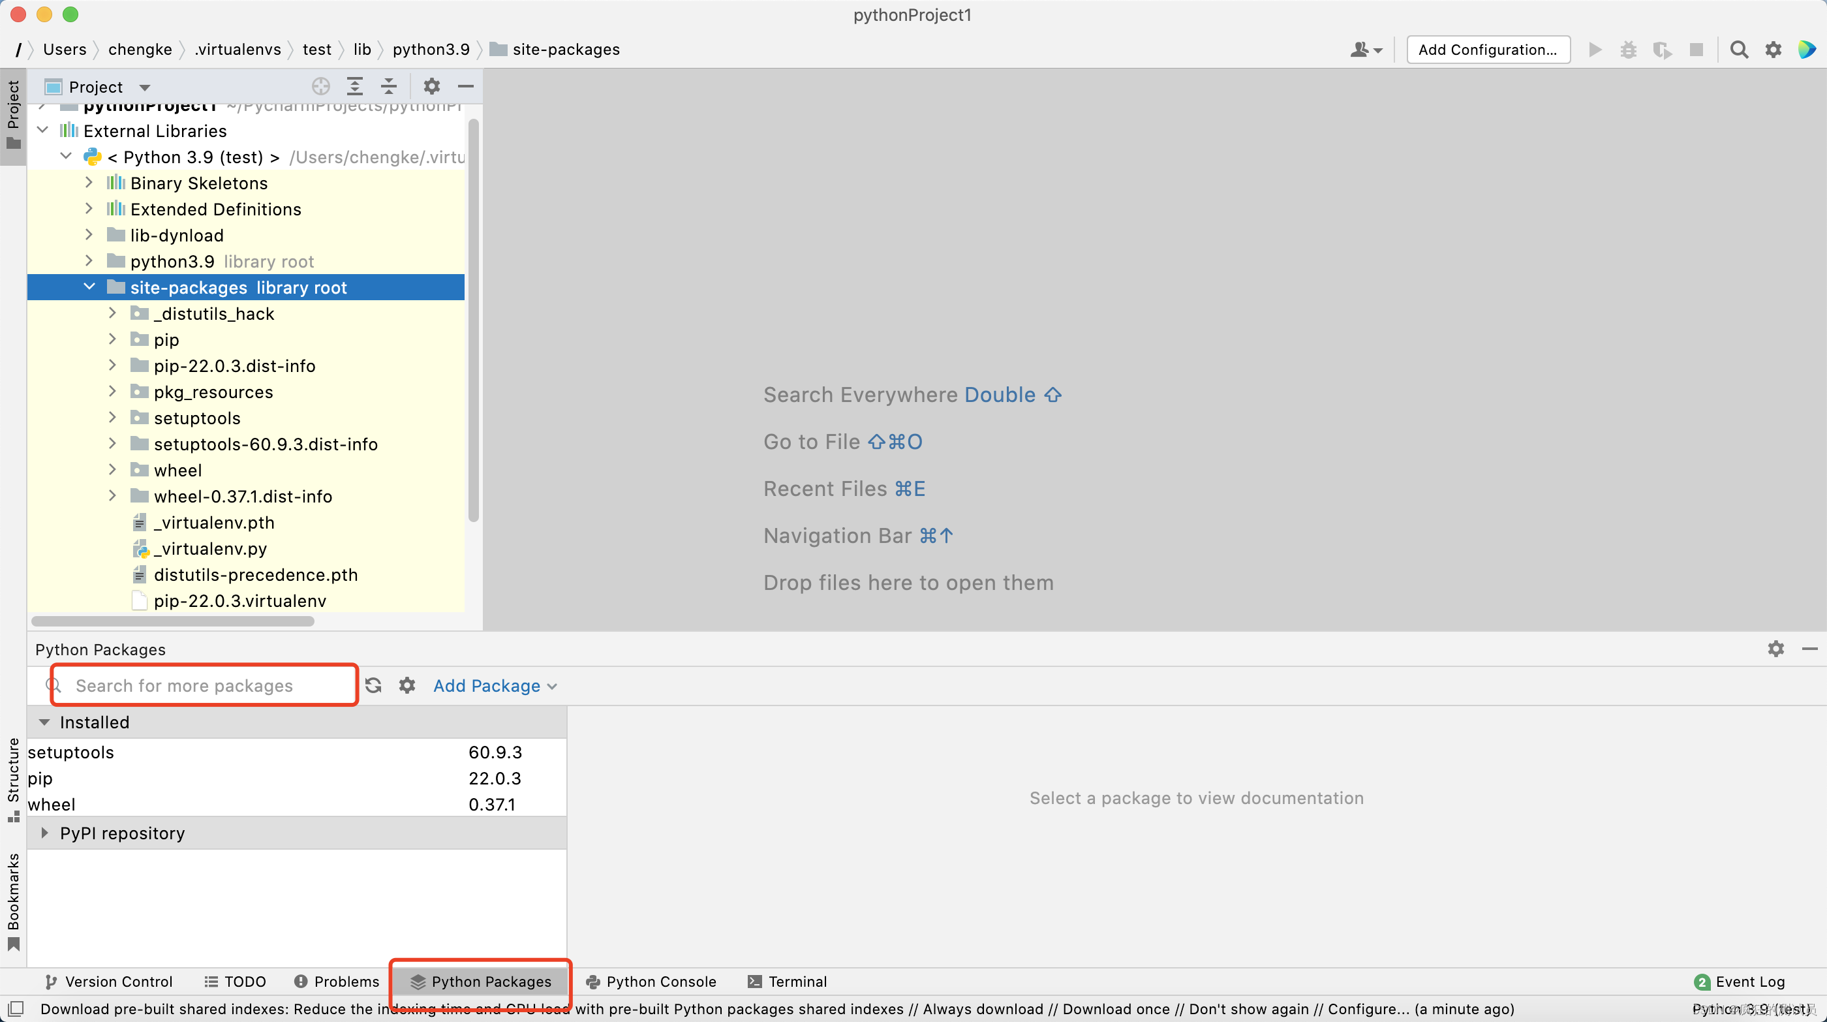Viewport: 1827px width, 1022px height.
Task: Click the locate/select opened file target icon
Action: pyautogui.click(x=320, y=87)
